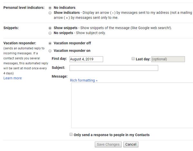Click the Cancel button

coord(131,145)
